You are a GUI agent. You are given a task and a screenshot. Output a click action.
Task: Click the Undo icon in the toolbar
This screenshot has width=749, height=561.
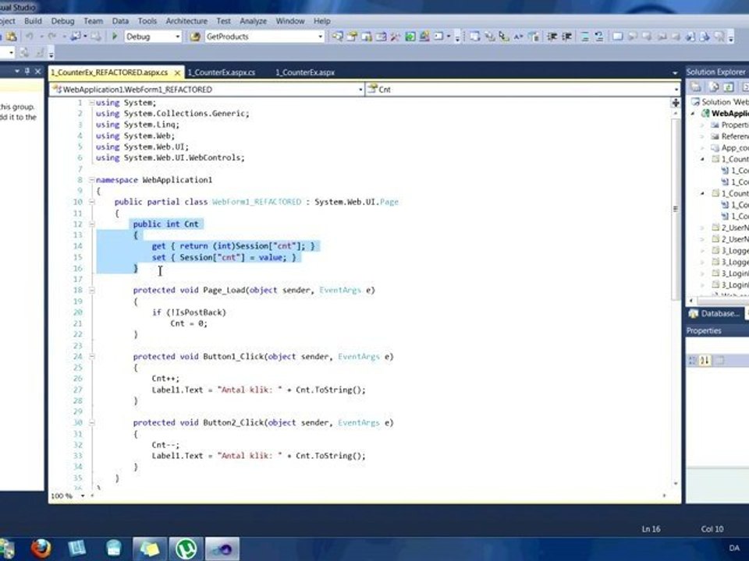coord(30,37)
